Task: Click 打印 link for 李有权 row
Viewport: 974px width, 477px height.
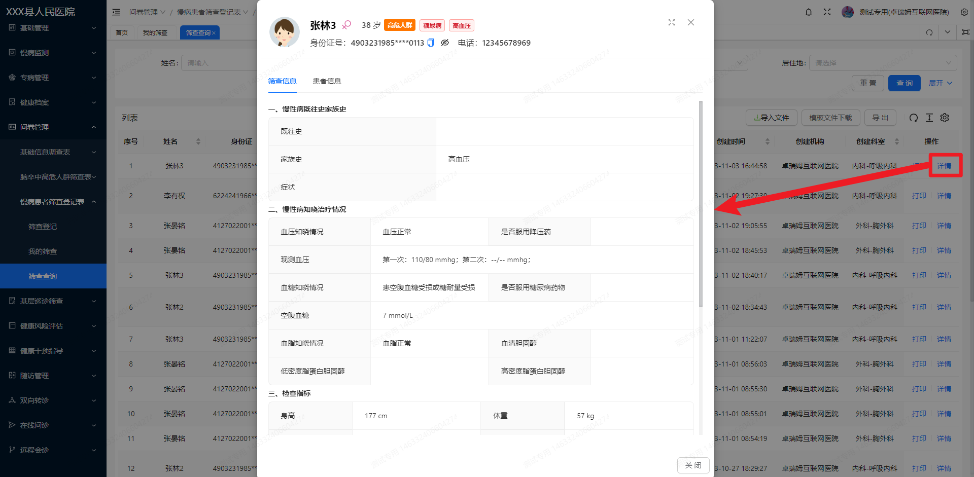Action: click(919, 196)
